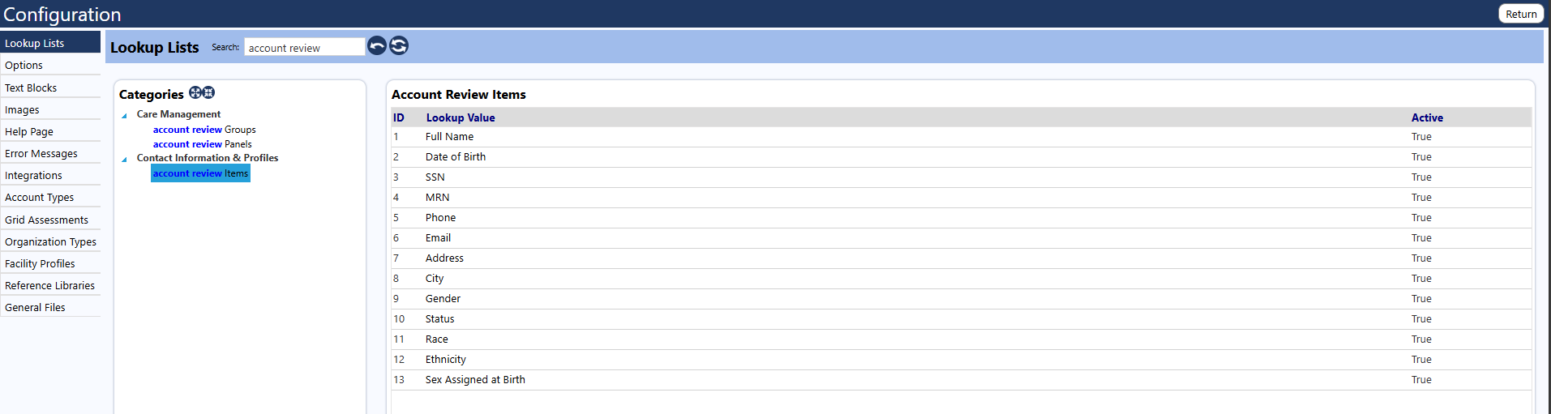Collapse Contact Information & Profiles node
This screenshot has width=1551, height=414.
(x=124, y=160)
